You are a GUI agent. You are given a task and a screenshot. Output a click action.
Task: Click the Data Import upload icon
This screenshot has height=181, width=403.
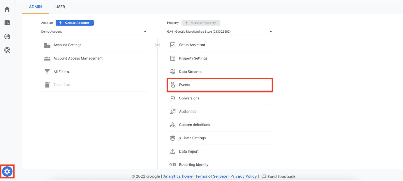pyautogui.click(x=173, y=152)
